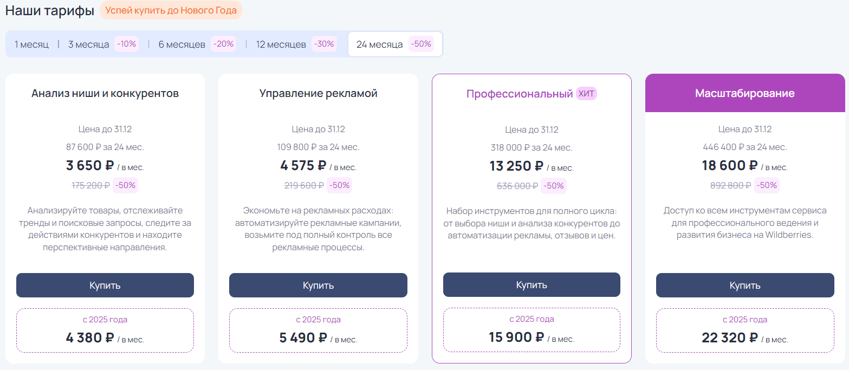Click Купить on Управление рекламой plan
The image size is (849, 370).
click(x=318, y=284)
